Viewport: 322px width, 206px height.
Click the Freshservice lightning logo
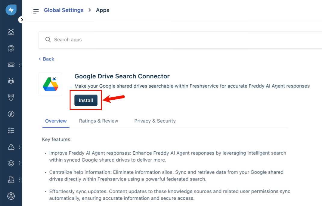pos(11,10)
